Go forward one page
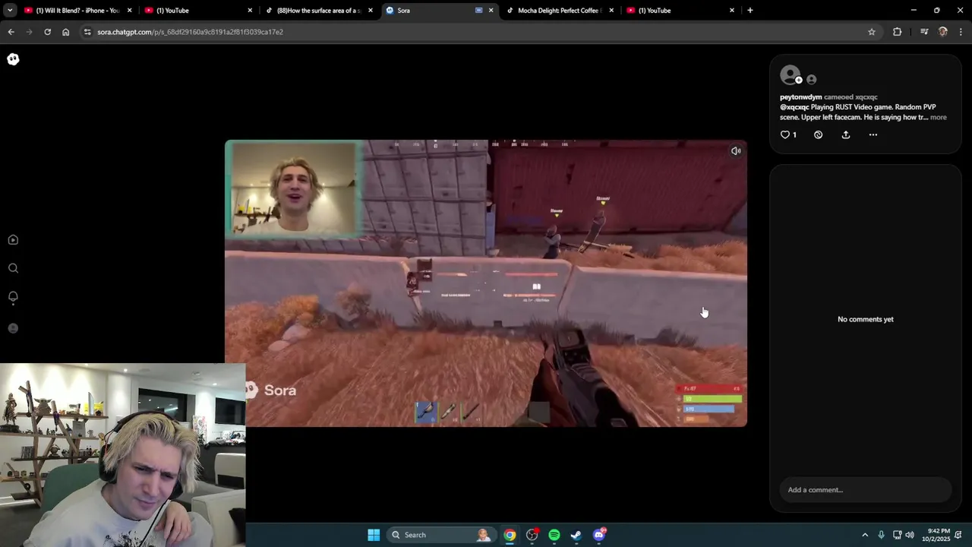972x547 pixels. tap(29, 32)
